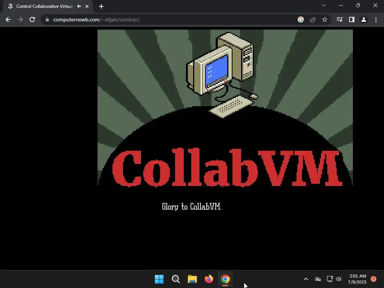Click the CollabVM banner image
Image resolution: width=384 pixels, height=288 pixels.
click(x=225, y=108)
